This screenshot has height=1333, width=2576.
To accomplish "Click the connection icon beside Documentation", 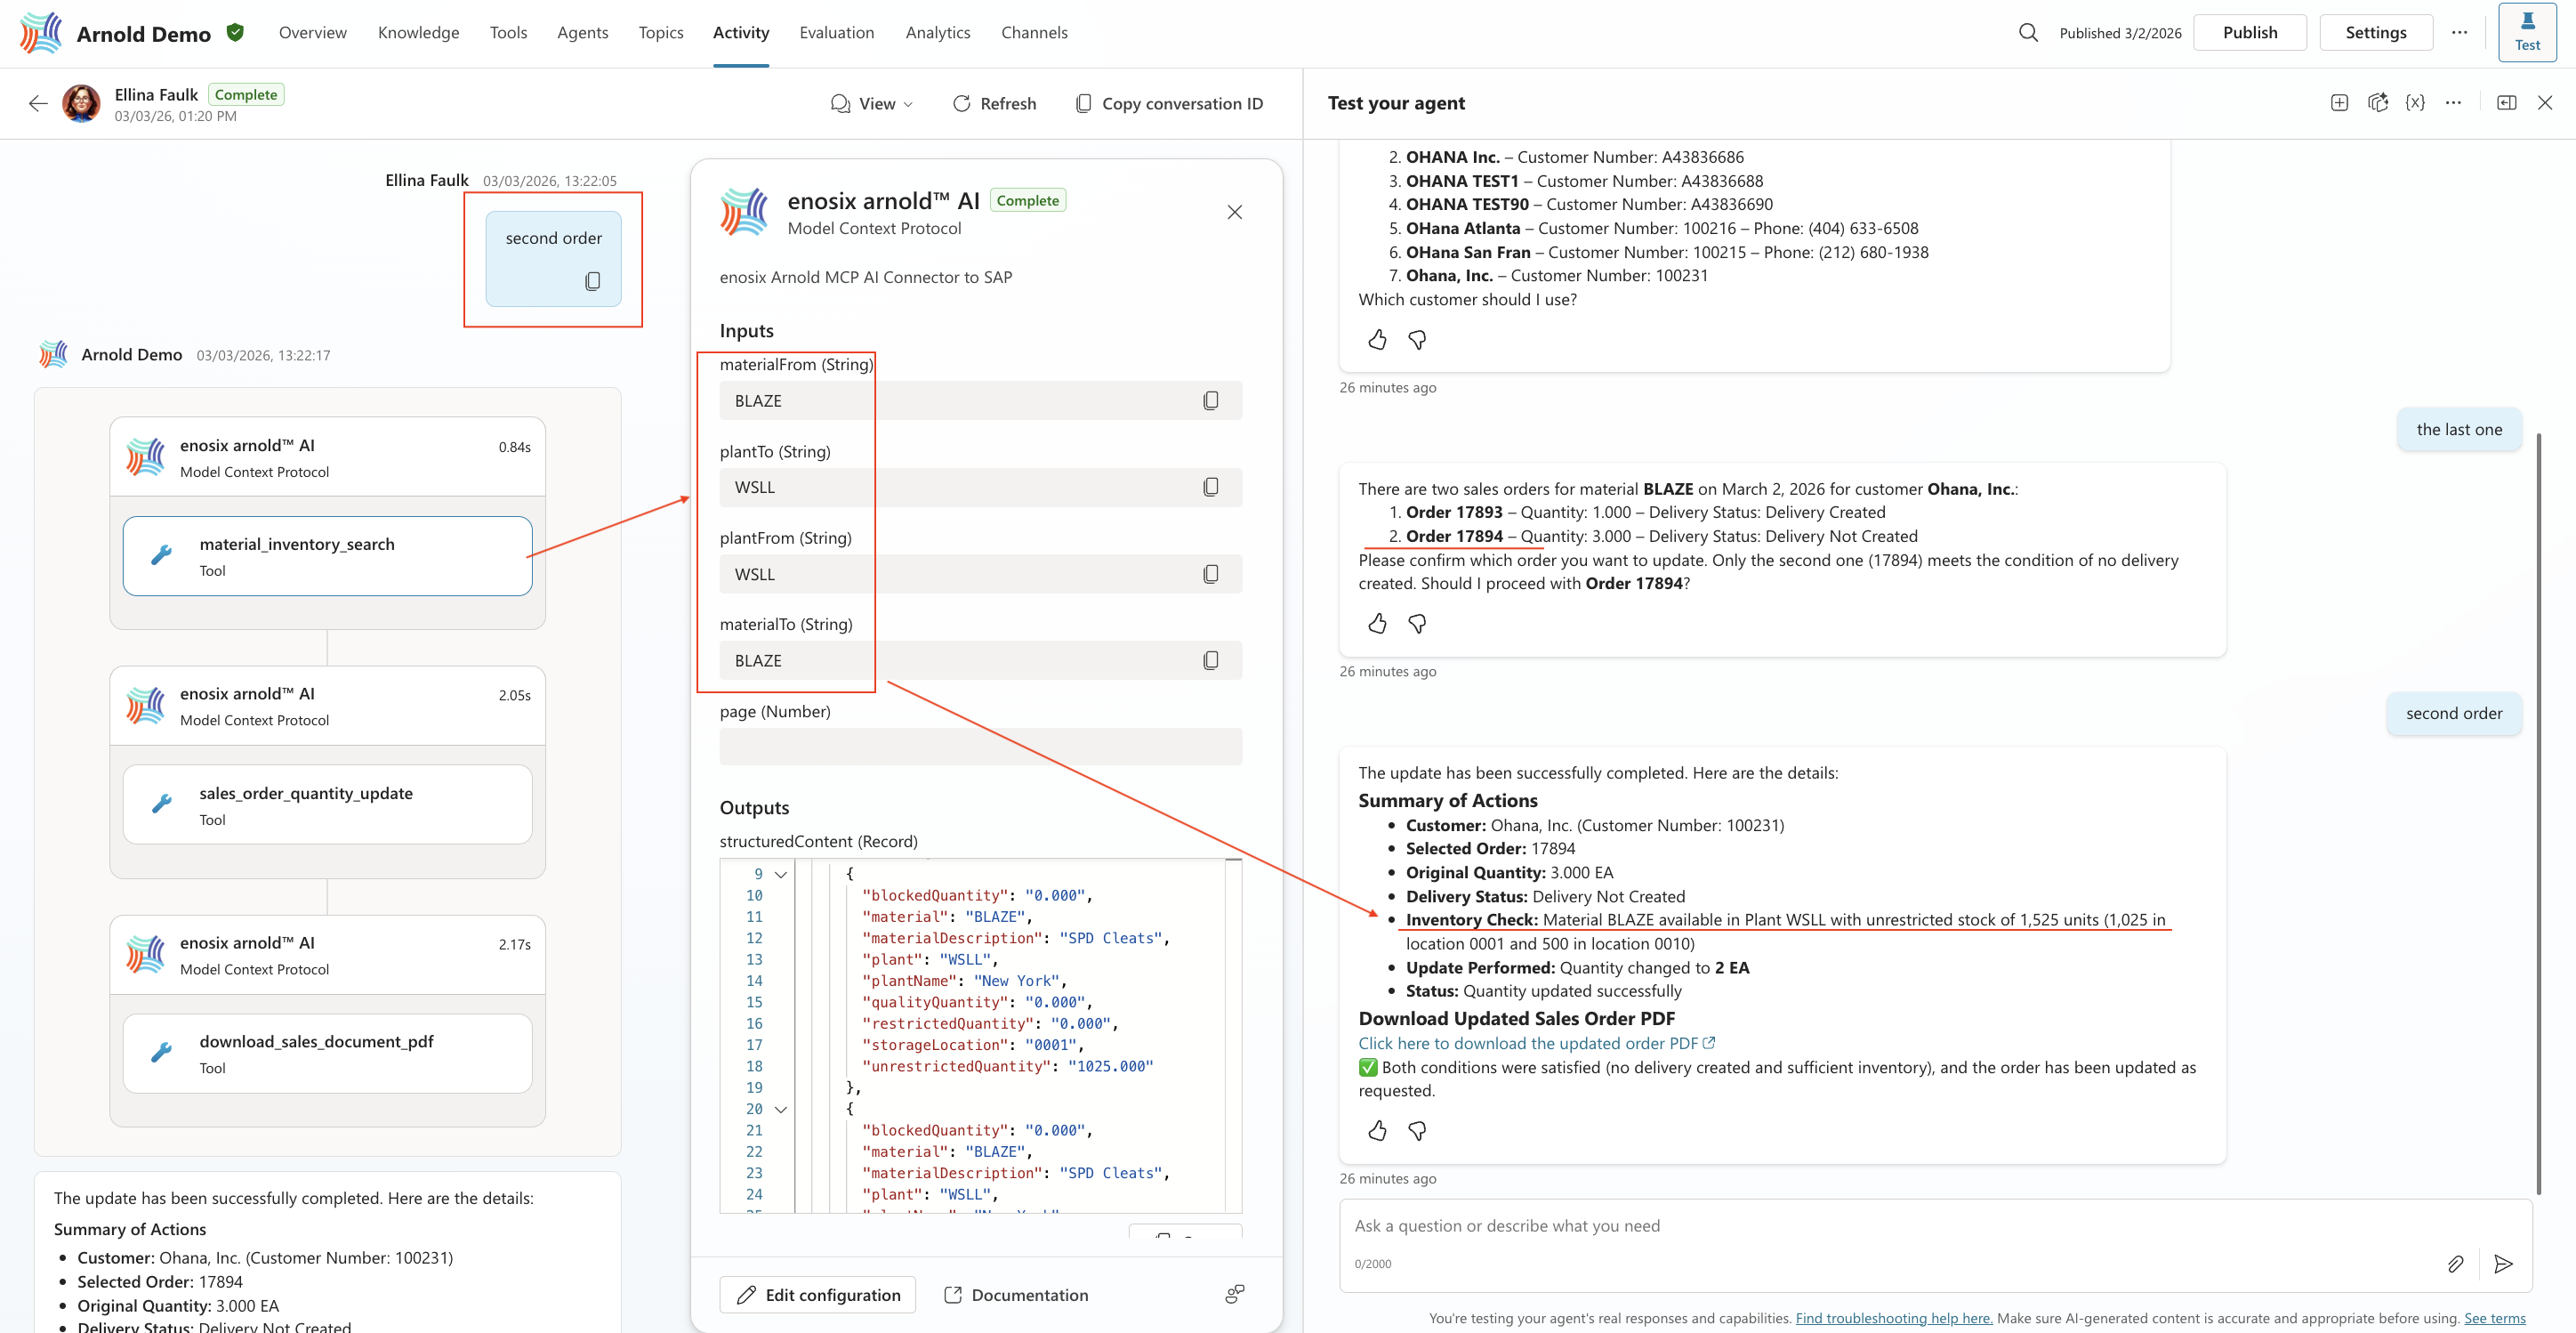I will 1234,1295.
